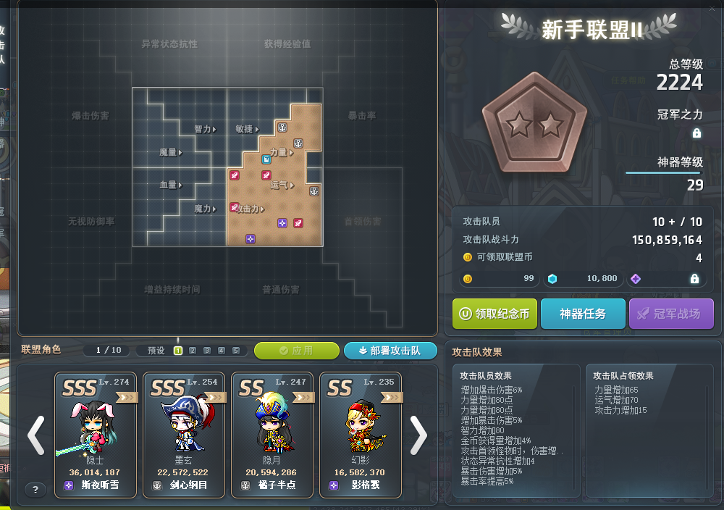Select the Lv.274 隐士 character card
The height and width of the screenshot is (510, 724).
(96, 435)
